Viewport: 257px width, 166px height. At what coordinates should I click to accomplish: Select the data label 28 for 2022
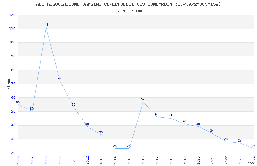pos(226,139)
